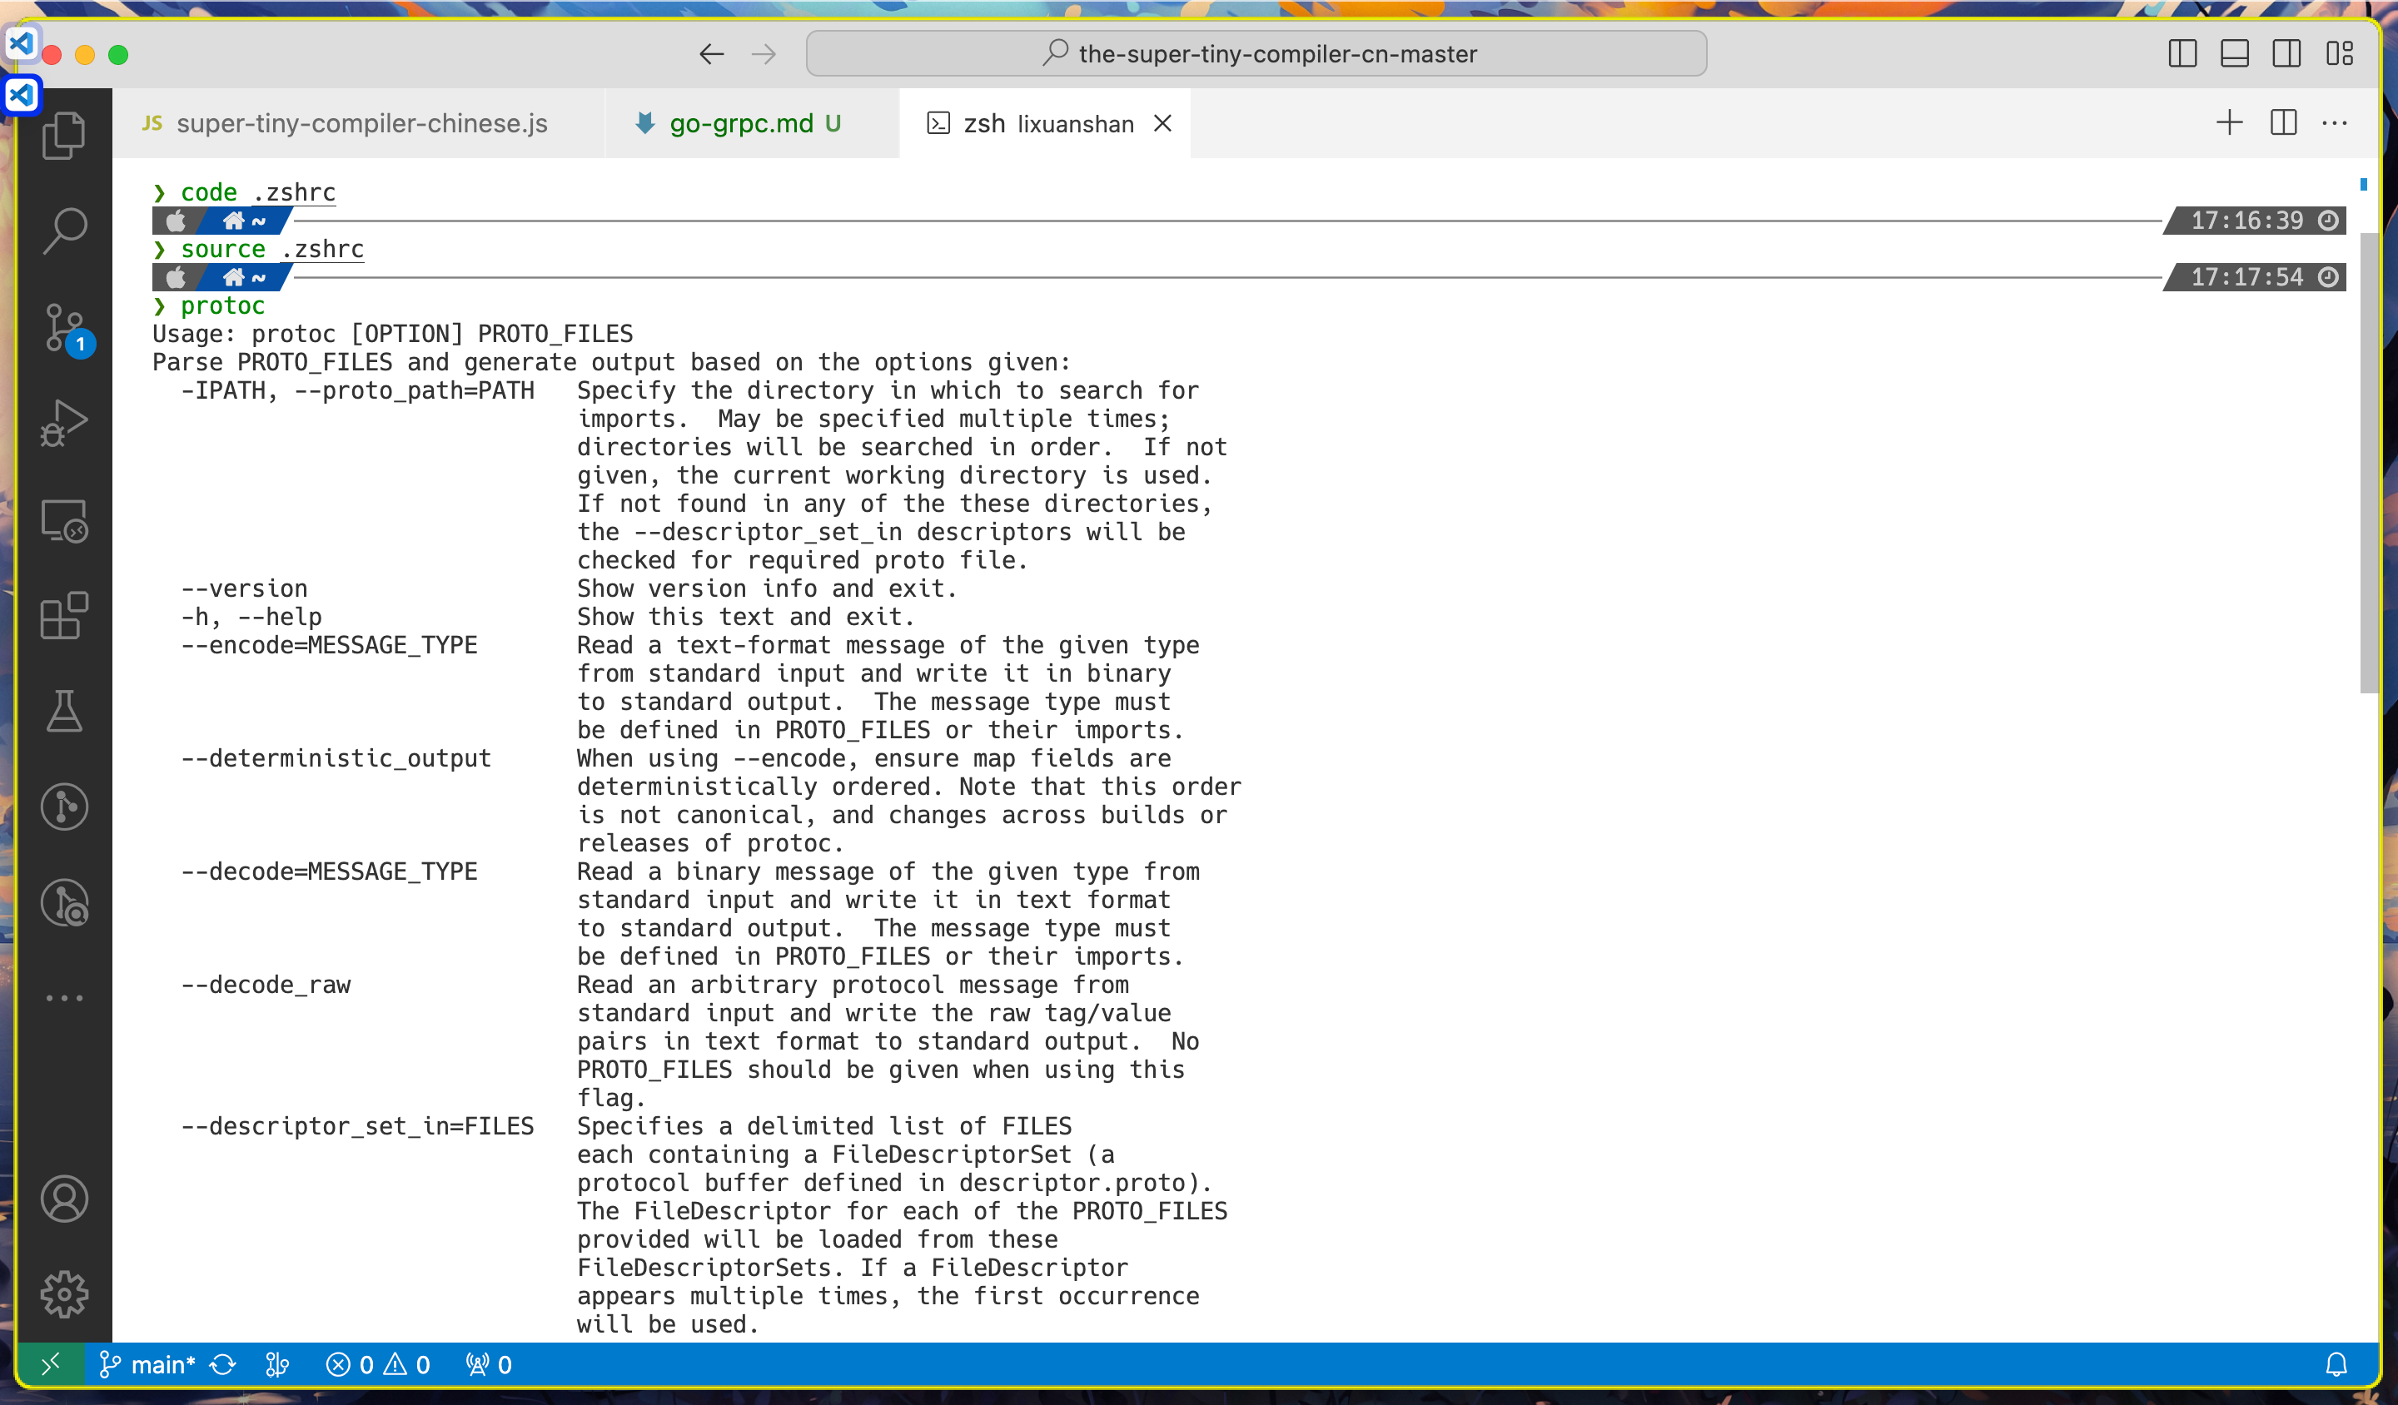Open Problems from errors and warnings count
Screen dimensions: 2398x1405
point(378,1364)
